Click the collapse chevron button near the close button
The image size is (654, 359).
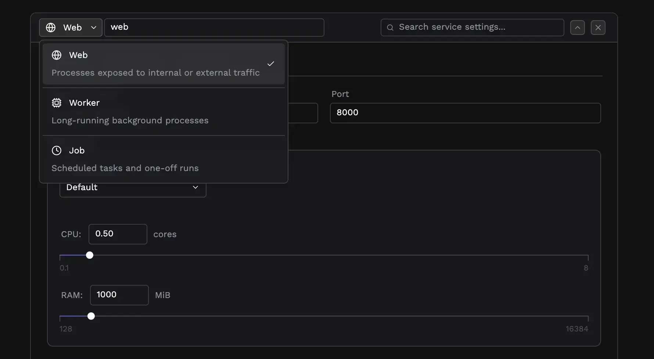577,27
